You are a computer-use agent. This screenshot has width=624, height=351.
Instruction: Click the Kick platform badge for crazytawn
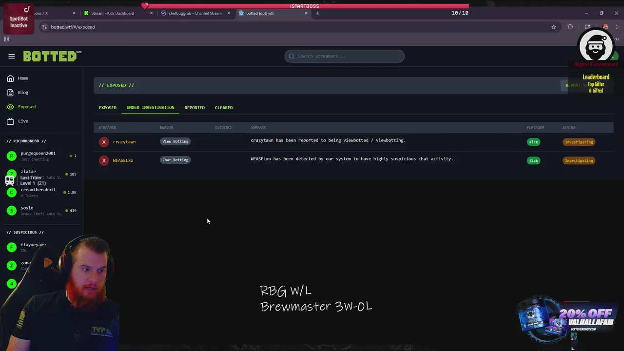coord(534,142)
